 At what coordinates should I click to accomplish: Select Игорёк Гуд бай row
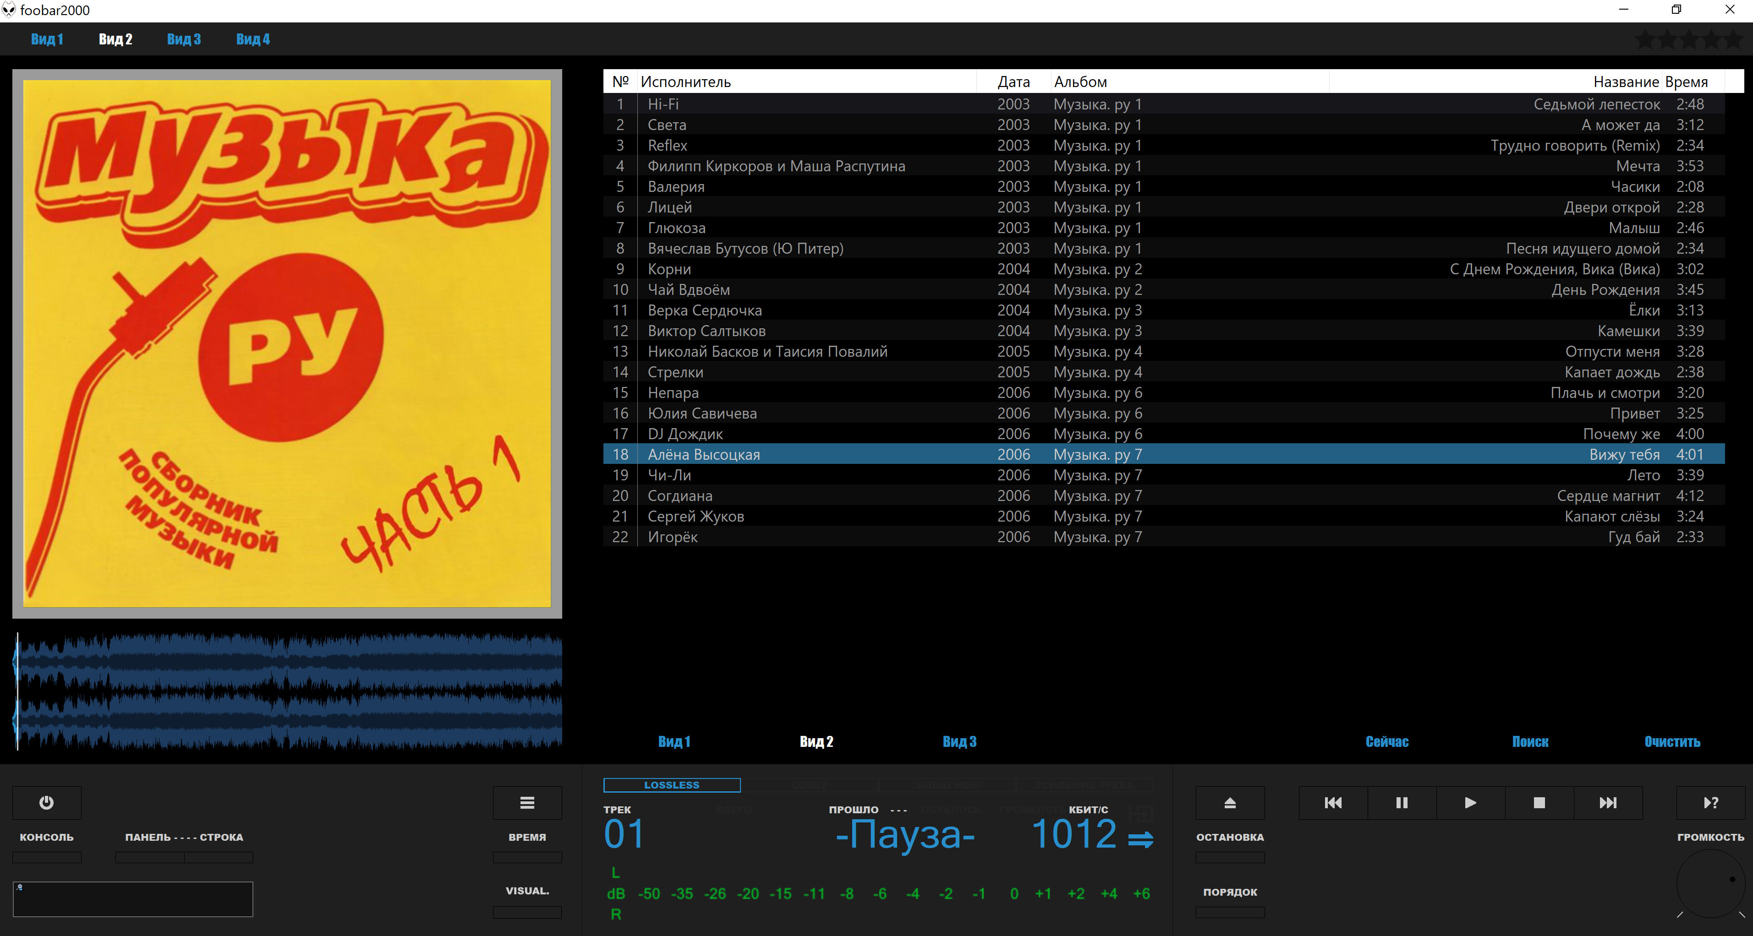coord(1164,537)
